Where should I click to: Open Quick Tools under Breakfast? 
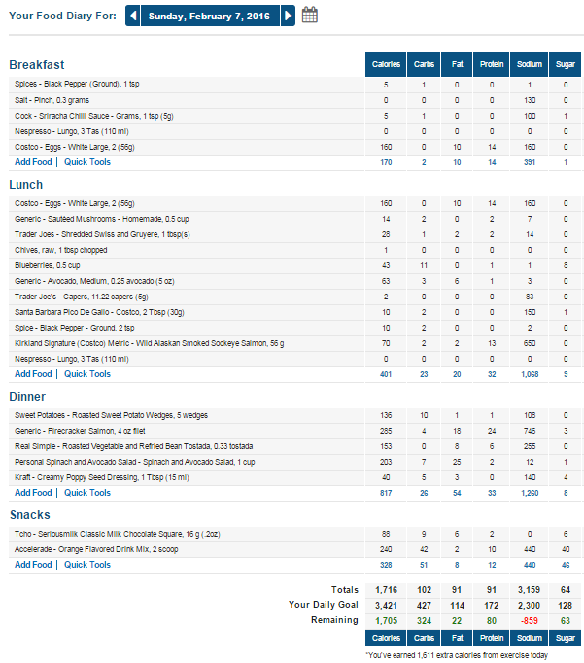87,162
